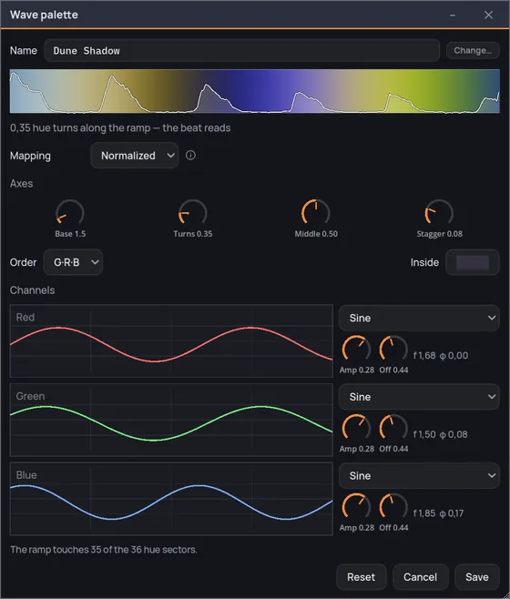The width and height of the screenshot is (510, 599).
Task: Open the Mapping Normalized dropdown
Action: (135, 156)
